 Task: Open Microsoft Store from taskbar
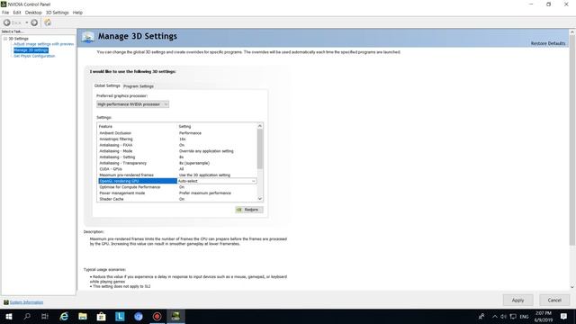101,316
